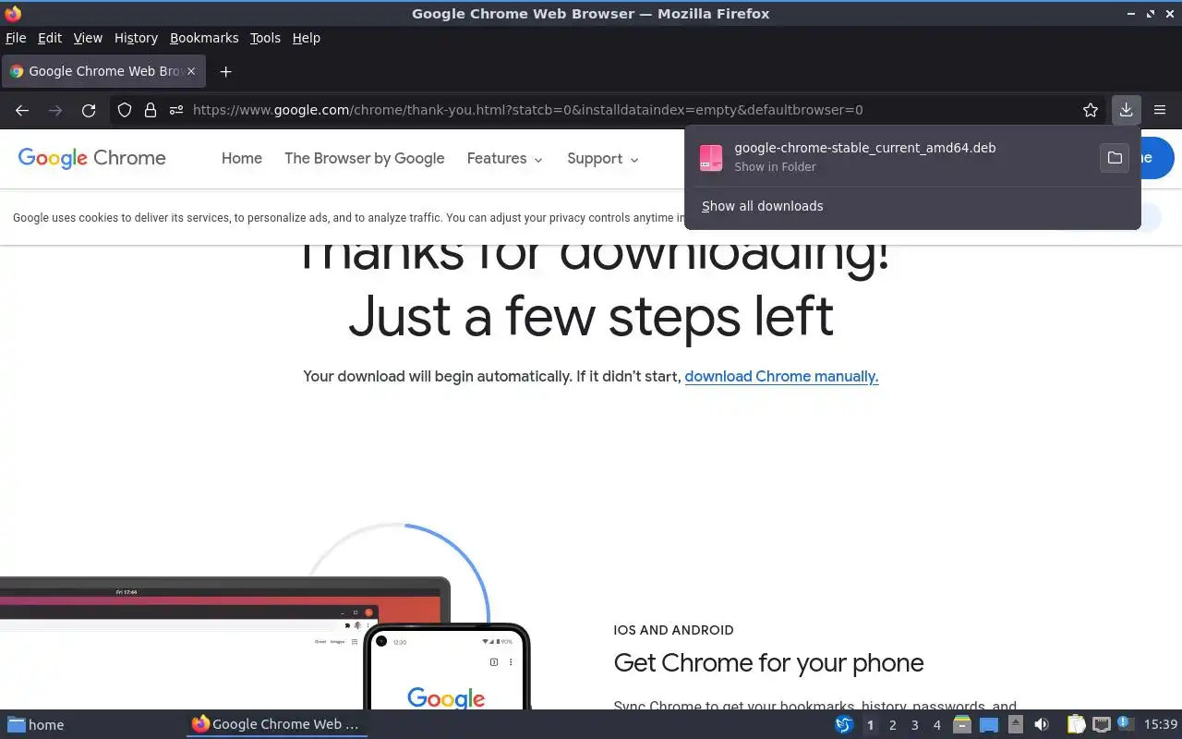This screenshot has height=739, width=1182.
Task: Click the forward navigation arrow
Action: tap(55, 110)
